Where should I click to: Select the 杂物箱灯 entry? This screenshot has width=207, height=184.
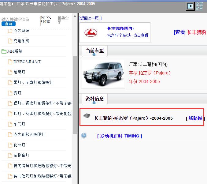click(x=21, y=155)
